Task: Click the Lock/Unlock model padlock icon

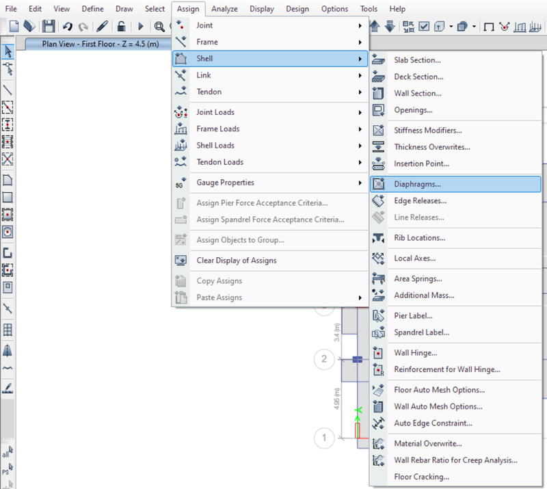Action: 121,26
